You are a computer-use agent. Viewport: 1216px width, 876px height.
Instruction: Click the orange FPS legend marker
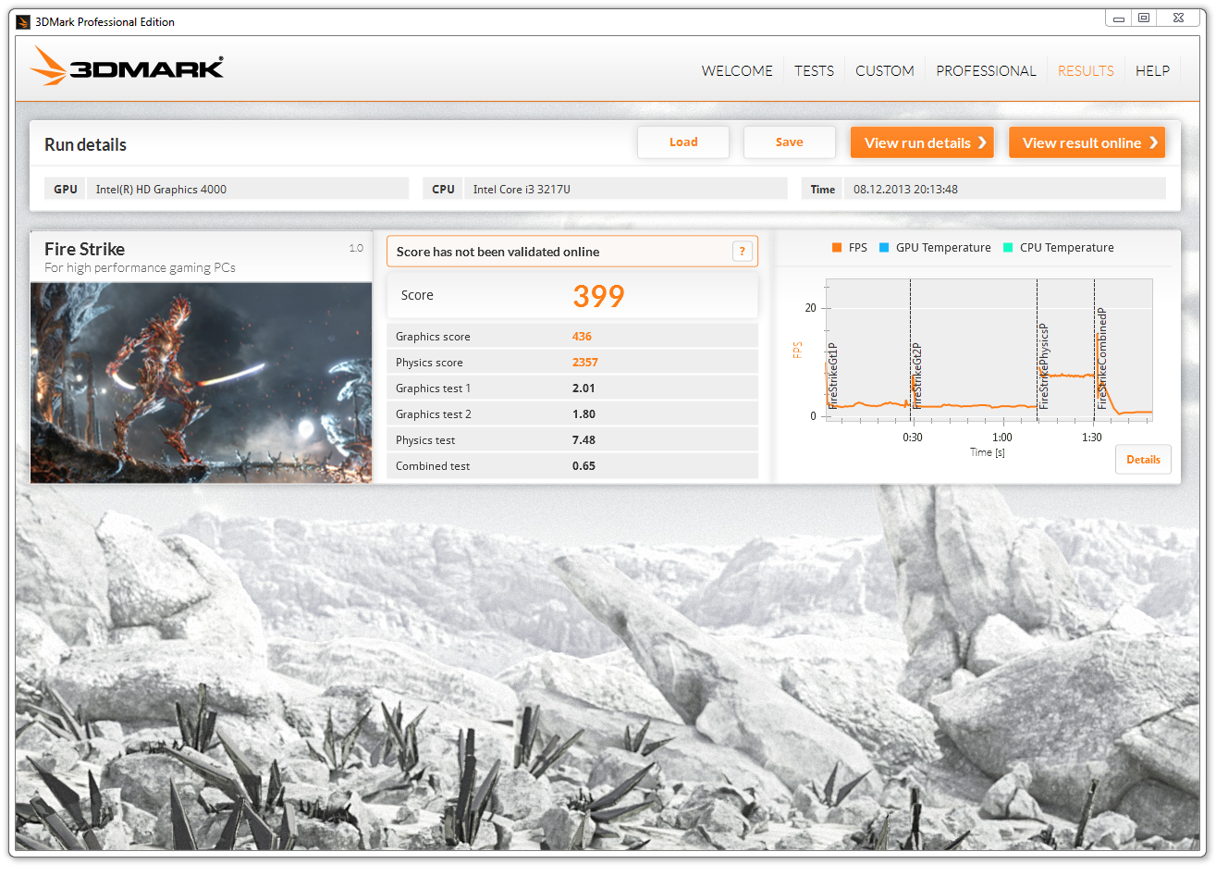[x=837, y=248]
